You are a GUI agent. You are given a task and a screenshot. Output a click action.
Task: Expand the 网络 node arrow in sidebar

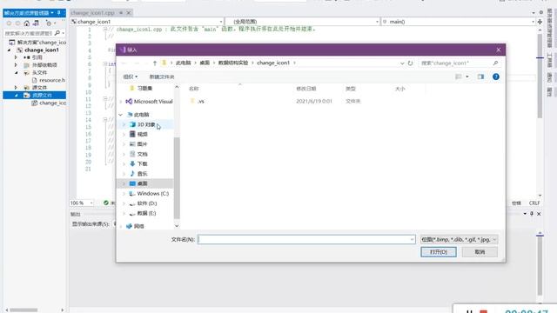pyautogui.click(x=121, y=226)
